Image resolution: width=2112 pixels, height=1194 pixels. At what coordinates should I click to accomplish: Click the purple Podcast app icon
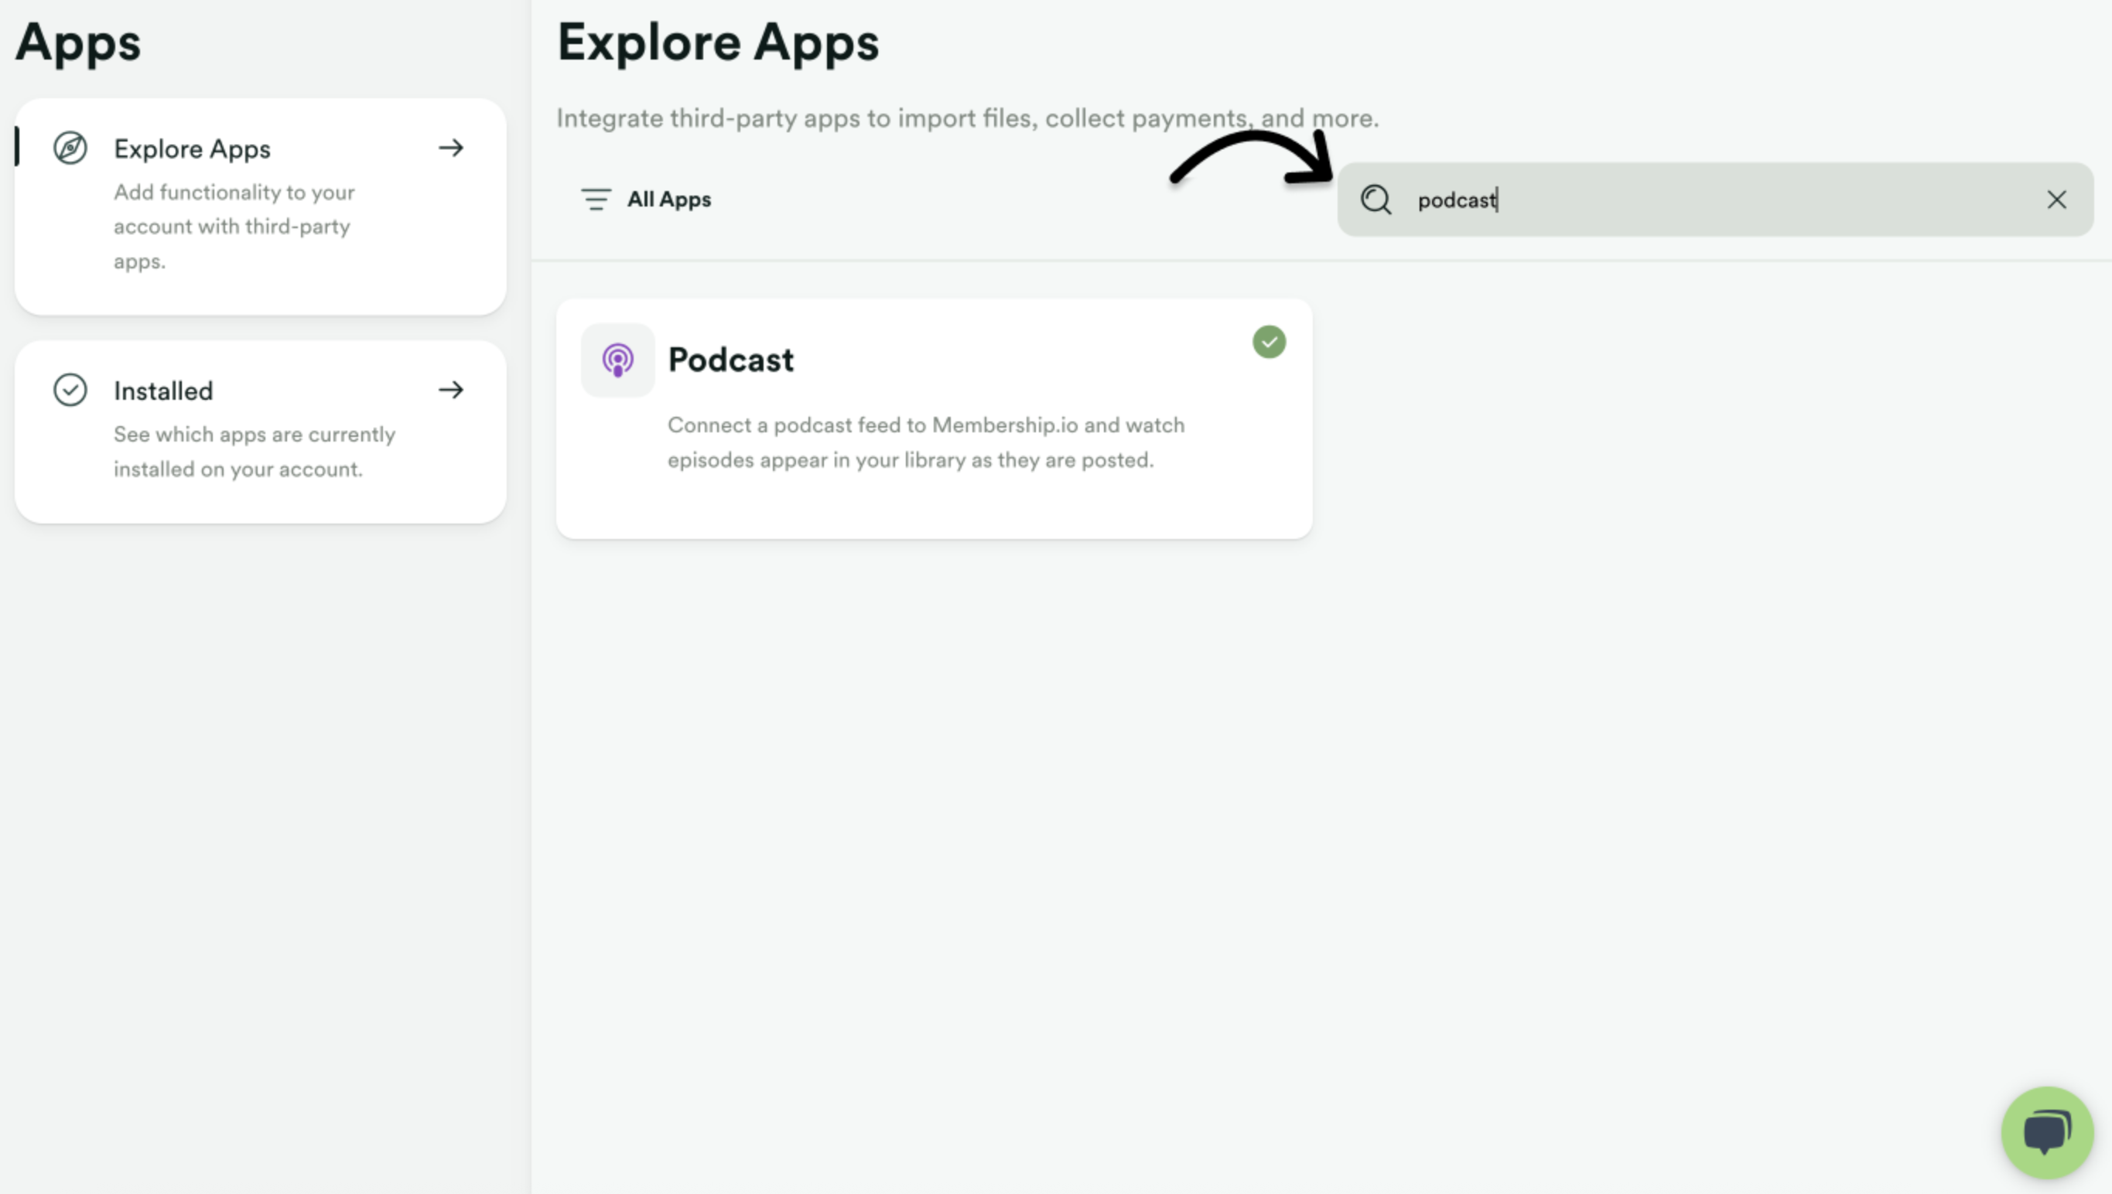click(617, 360)
